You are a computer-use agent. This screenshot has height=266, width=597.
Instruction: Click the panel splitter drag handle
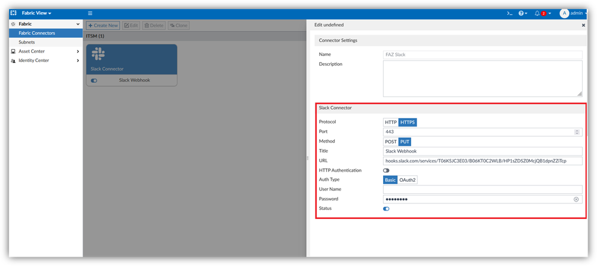tap(308, 159)
